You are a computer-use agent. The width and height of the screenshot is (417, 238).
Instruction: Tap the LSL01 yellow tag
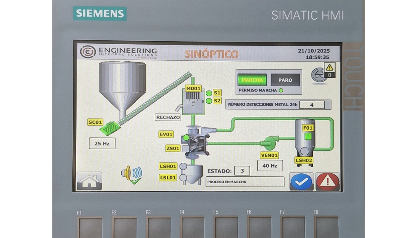pyautogui.click(x=168, y=178)
